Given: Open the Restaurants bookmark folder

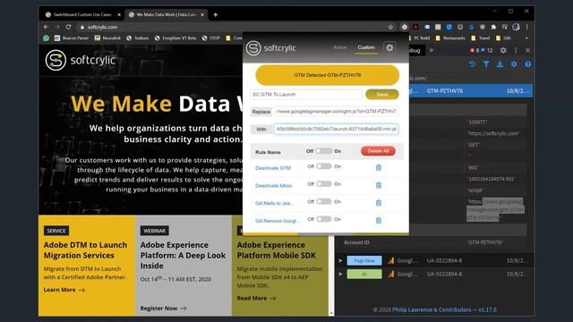Looking at the screenshot, I should (x=450, y=38).
